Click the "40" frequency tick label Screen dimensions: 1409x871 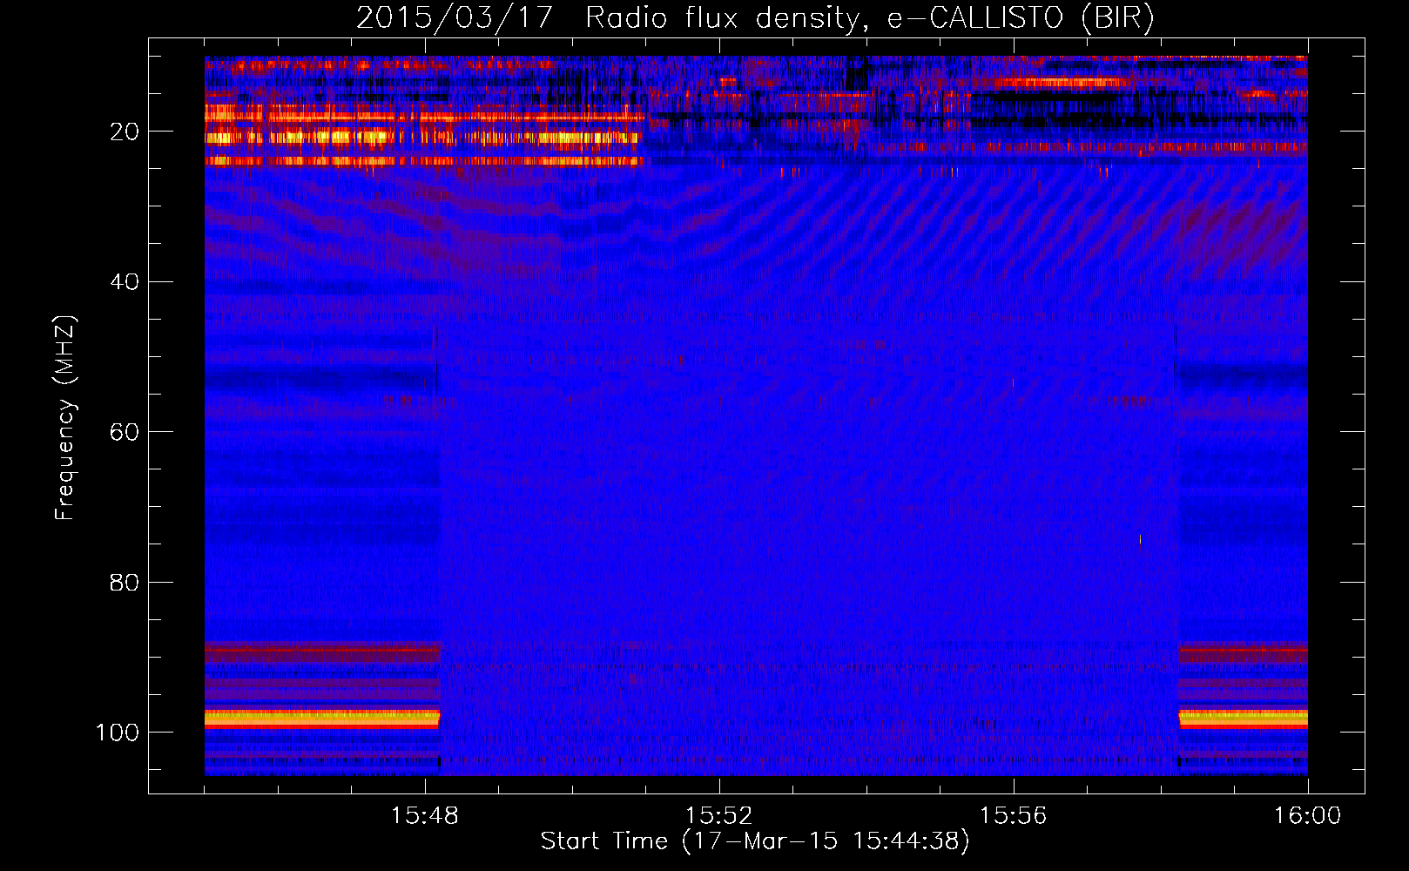tap(125, 282)
